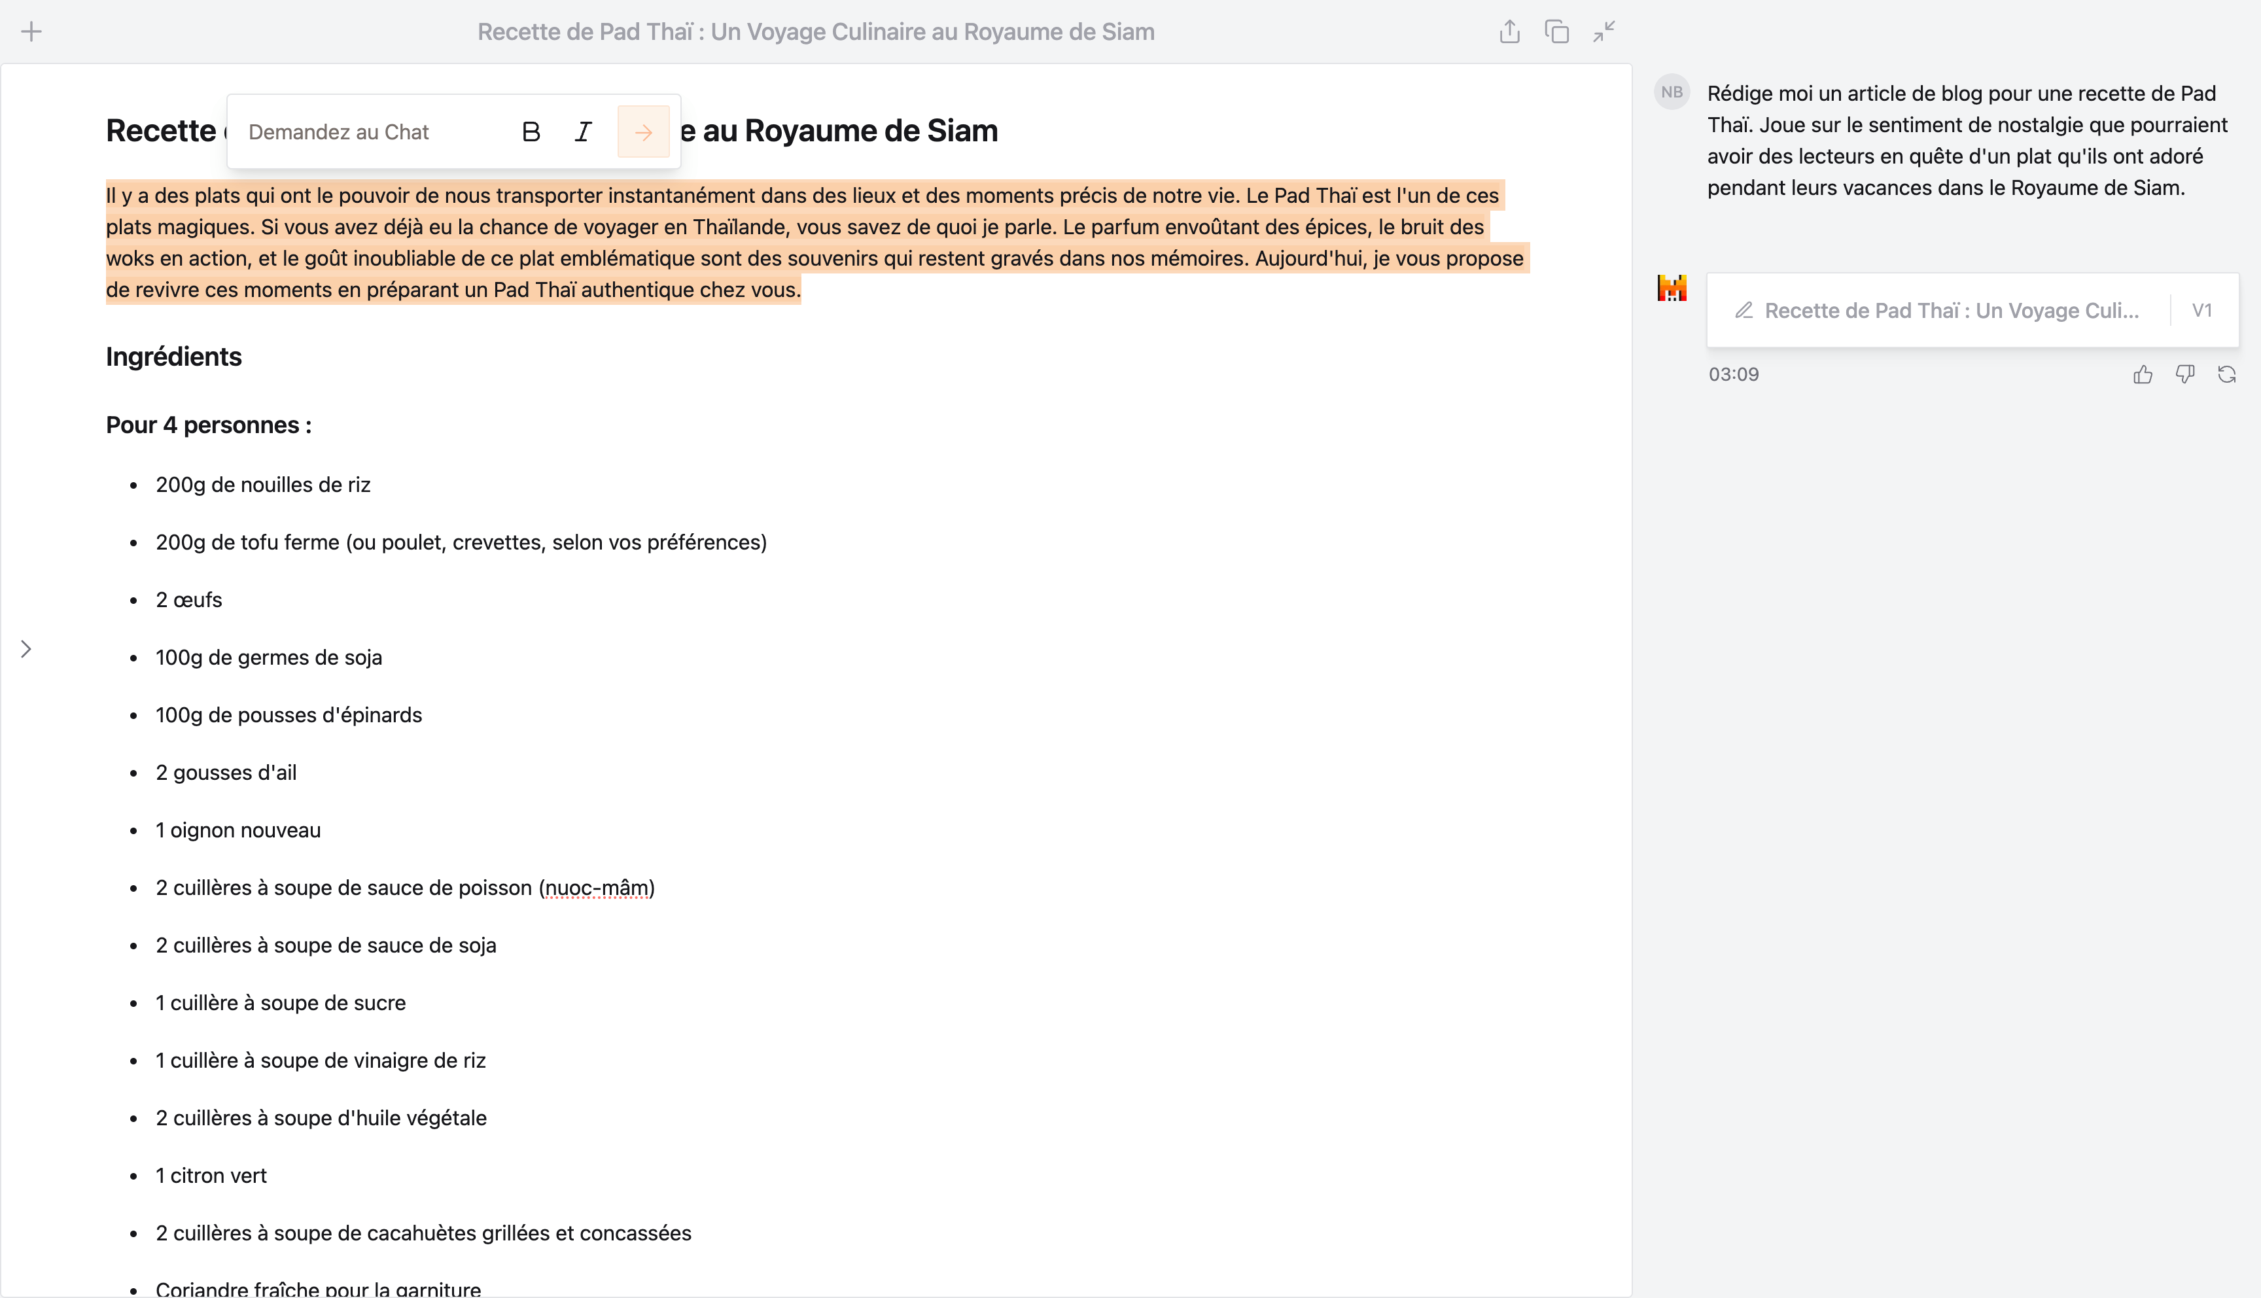Screen dimensions: 2261x1298
Task: Click the nuoc-mâm underlined link
Action: [599, 887]
